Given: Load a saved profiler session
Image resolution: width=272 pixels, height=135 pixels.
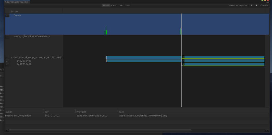Looking at the screenshot, I should point(121,6).
